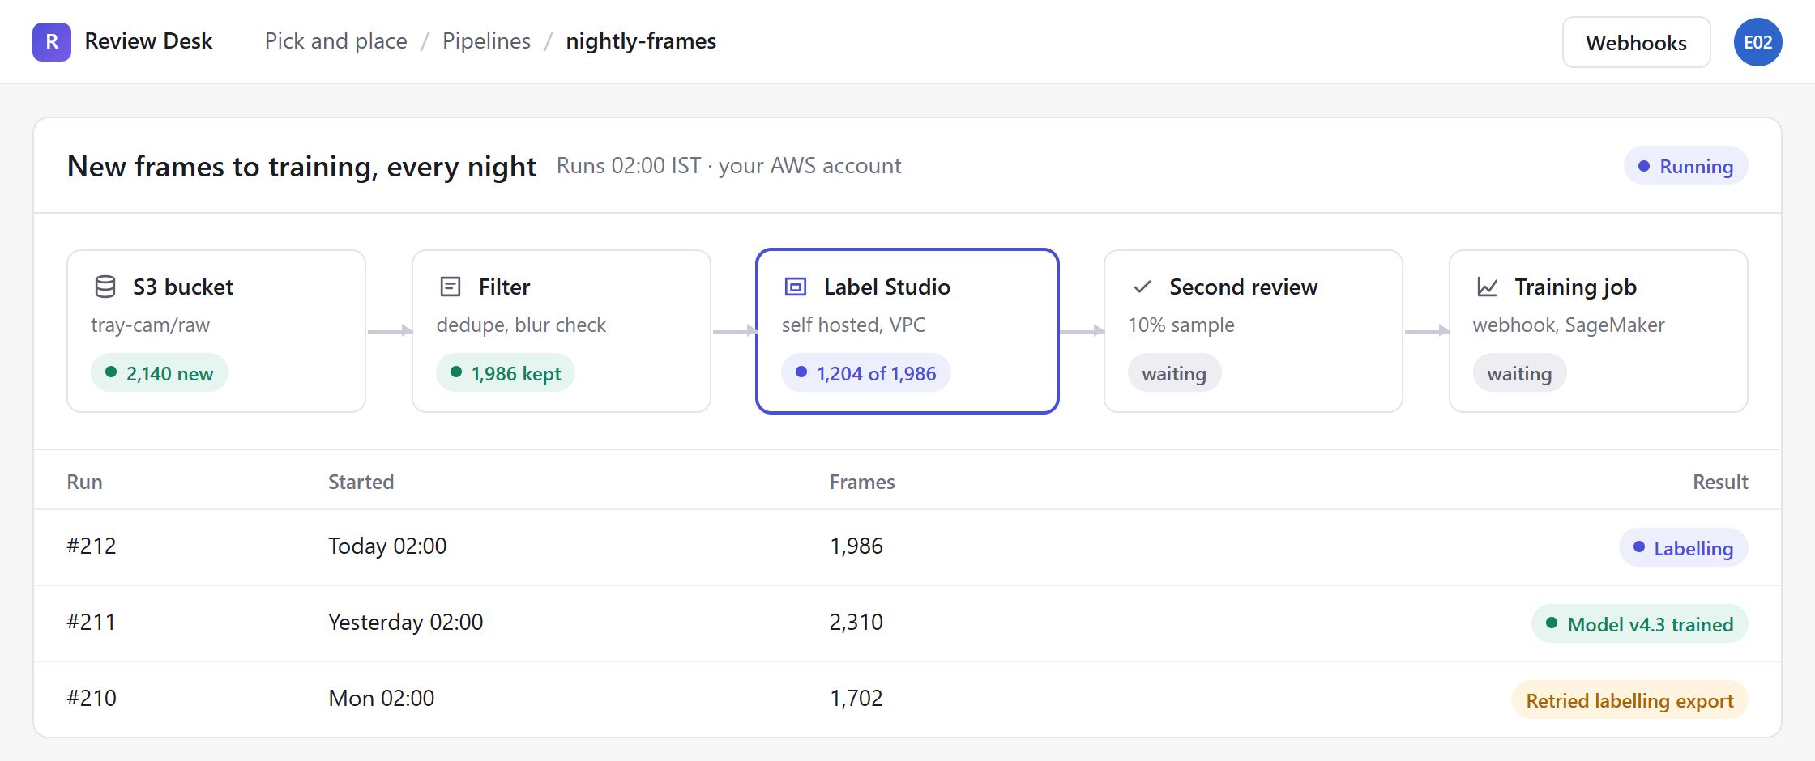Click the Mon 02:00 start time

coord(381,699)
